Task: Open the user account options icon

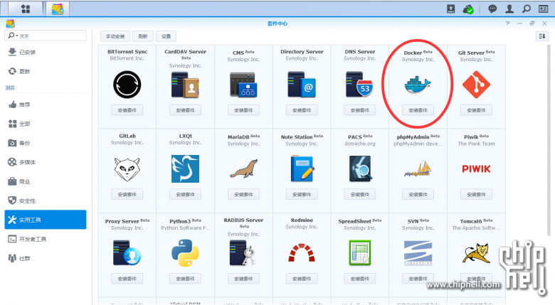Action: click(509, 9)
